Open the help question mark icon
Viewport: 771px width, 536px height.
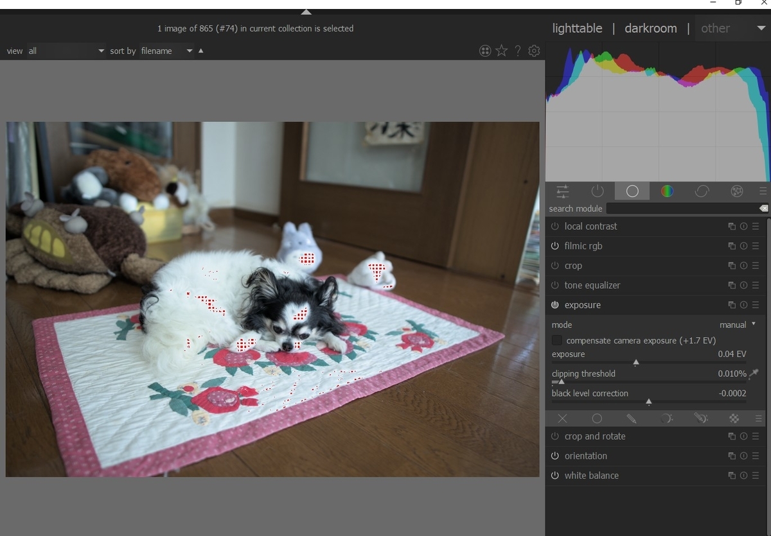(518, 51)
